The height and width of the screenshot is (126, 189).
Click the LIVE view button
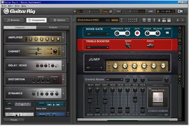(x=151, y=11)
